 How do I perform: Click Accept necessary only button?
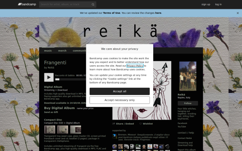(x=119, y=100)
